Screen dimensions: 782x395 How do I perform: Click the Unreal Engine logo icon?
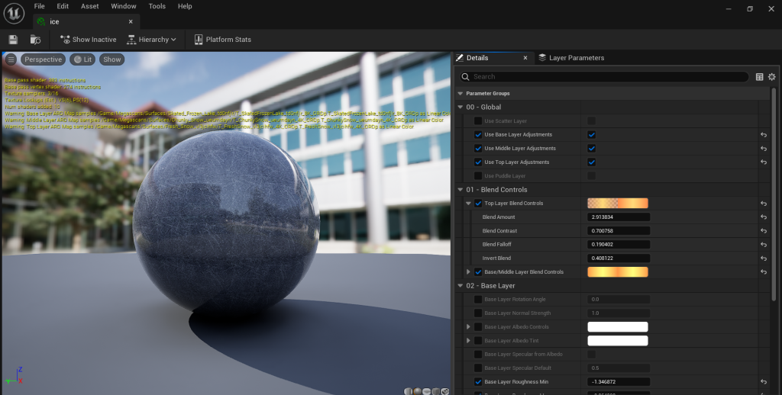14,14
